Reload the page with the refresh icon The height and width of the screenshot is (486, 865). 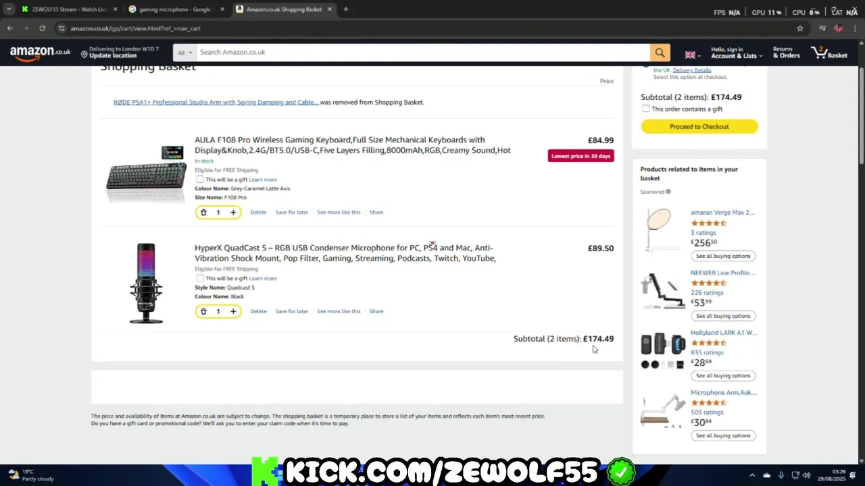coord(42,28)
